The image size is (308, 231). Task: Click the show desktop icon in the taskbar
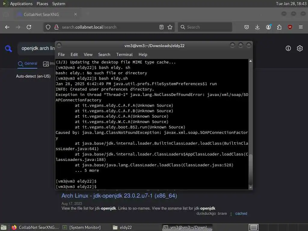(4, 227)
